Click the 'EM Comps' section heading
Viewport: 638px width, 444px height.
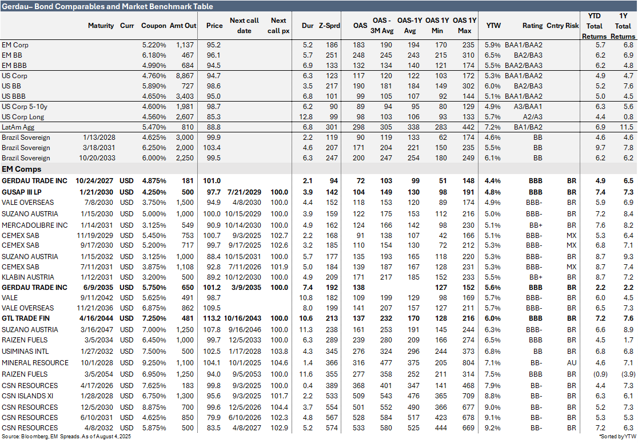point(21,169)
